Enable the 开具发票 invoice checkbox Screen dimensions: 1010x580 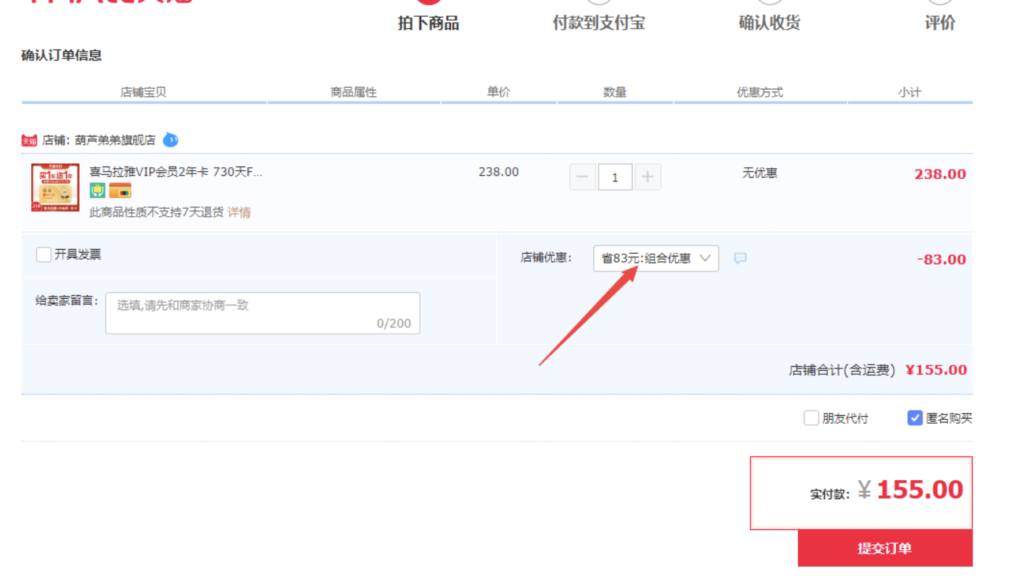click(43, 254)
